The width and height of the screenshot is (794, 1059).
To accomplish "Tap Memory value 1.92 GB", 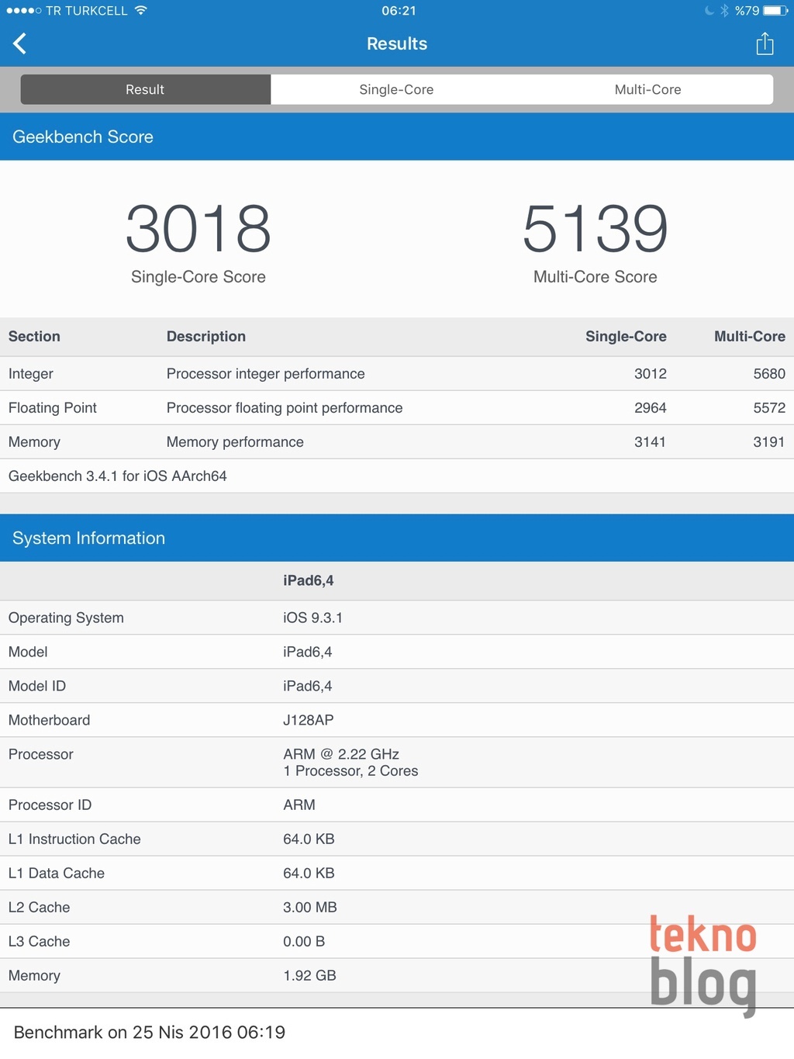I will pos(309,976).
